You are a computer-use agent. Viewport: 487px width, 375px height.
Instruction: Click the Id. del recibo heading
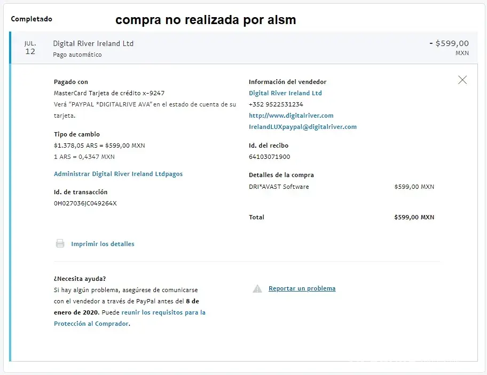tap(269, 146)
